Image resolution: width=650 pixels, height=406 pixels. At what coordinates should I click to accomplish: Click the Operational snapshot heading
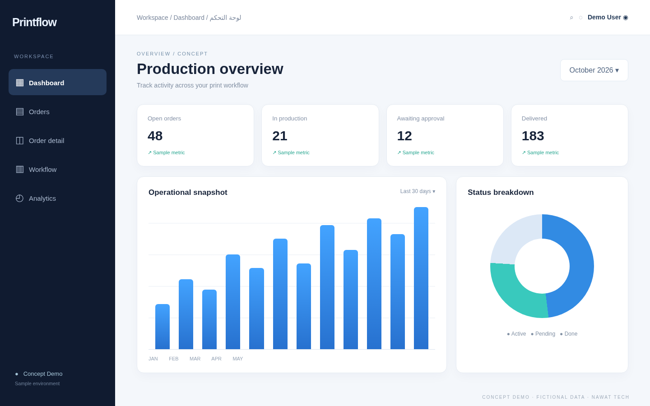pos(188,193)
